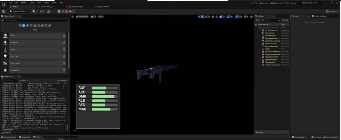
Task: Create new folder in Outliner
Action: click(x=283, y=20)
